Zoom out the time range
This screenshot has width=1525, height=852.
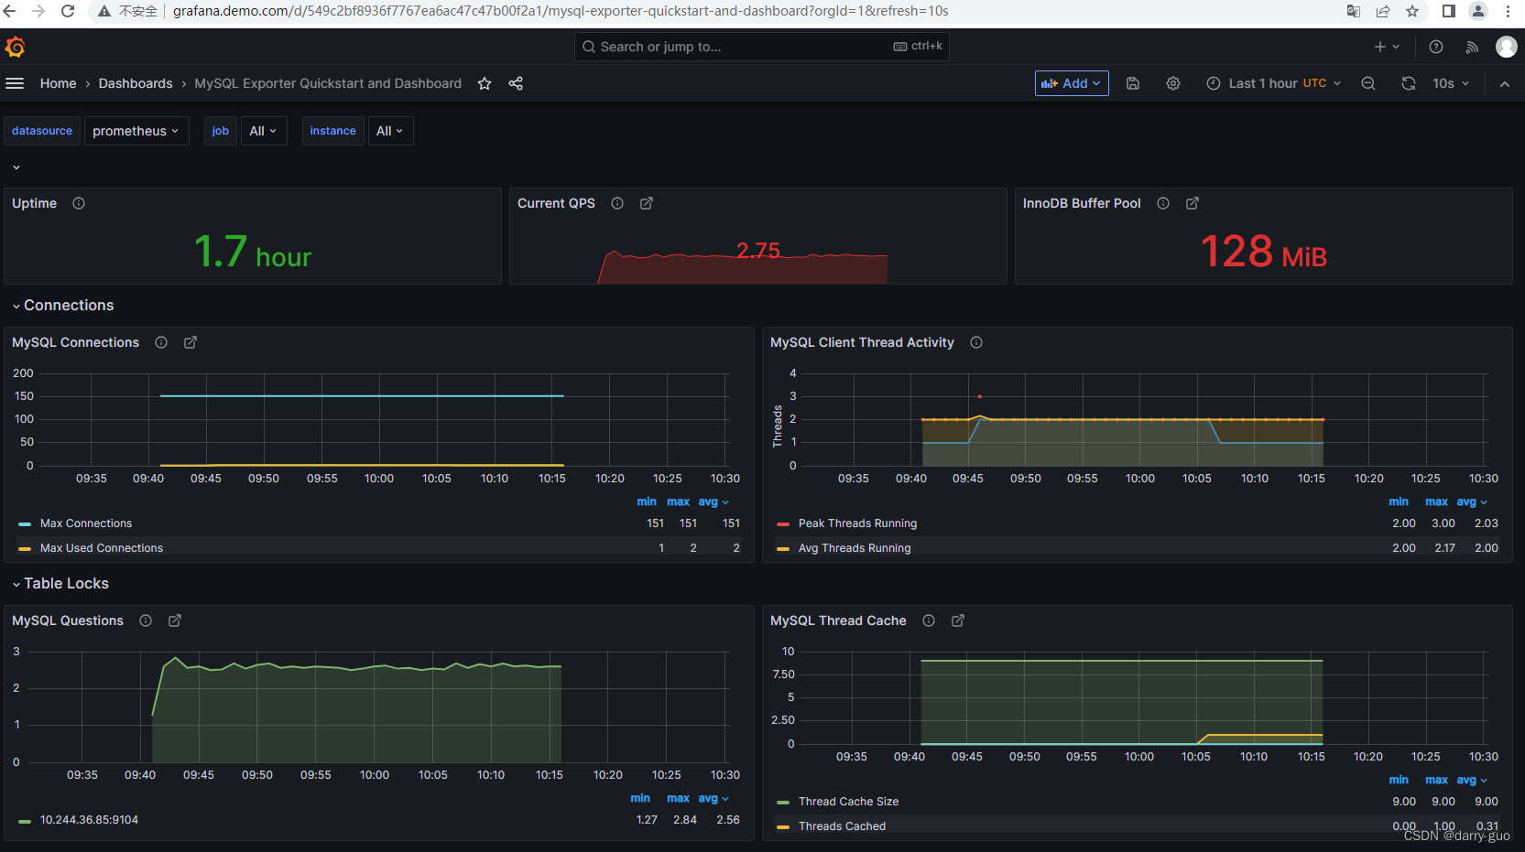tap(1368, 83)
